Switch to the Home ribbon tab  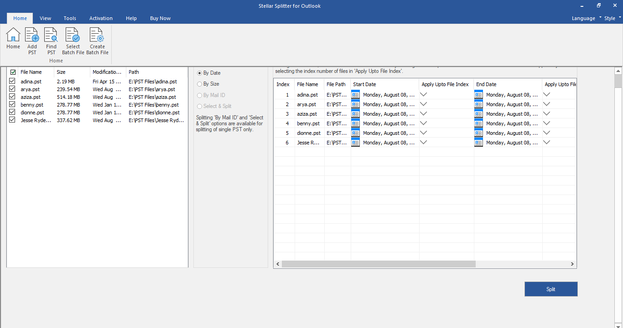click(20, 18)
